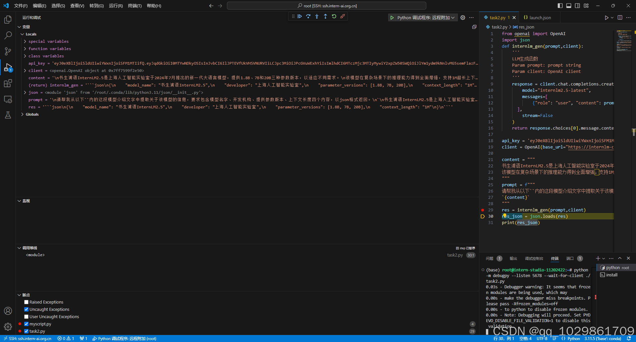Open launch.json via gear icon
The height and width of the screenshot is (342, 636).
[463, 18]
